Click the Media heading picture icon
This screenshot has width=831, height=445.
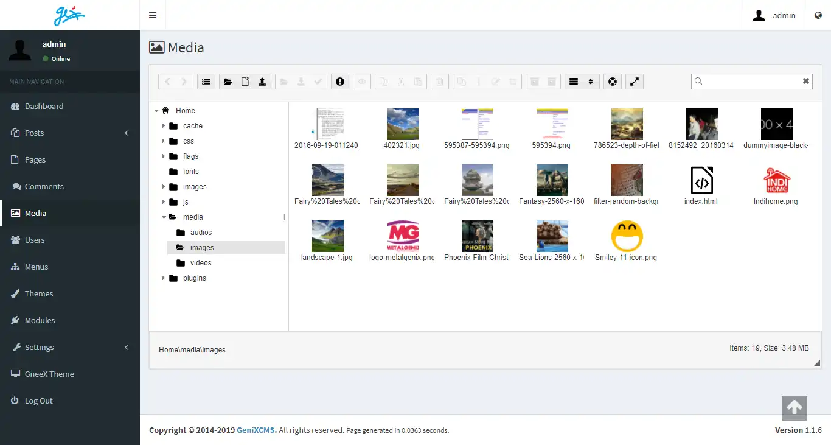[156, 47]
